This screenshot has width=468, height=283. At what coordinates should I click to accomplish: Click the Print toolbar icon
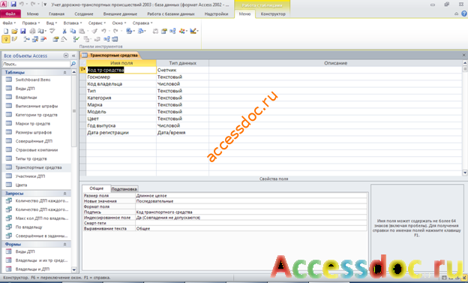point(32,31)
